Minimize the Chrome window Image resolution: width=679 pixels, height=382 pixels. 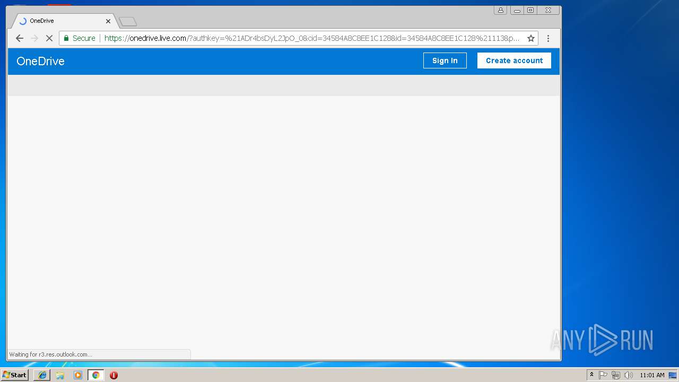(x=517, y=10)
